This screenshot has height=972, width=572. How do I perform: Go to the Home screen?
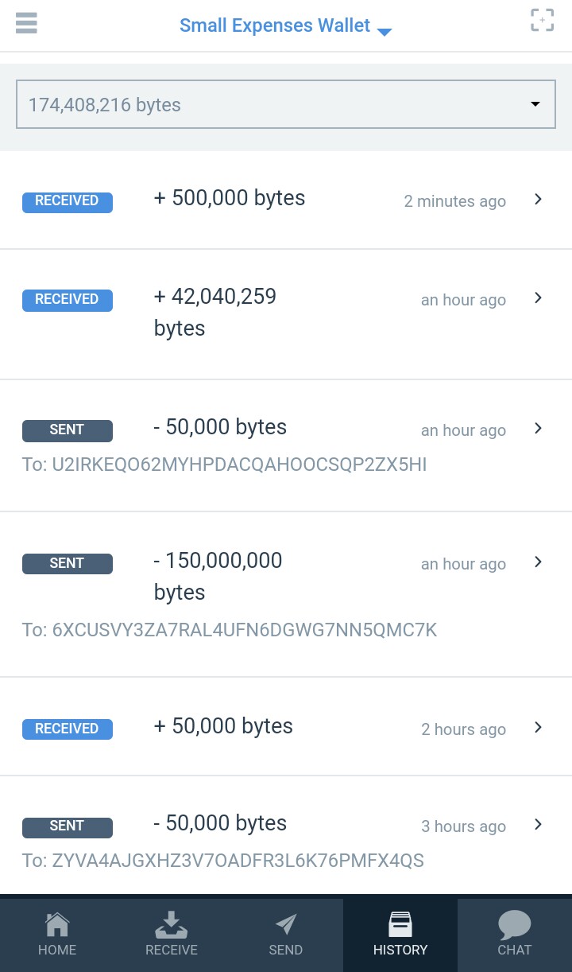click(57, 934)
